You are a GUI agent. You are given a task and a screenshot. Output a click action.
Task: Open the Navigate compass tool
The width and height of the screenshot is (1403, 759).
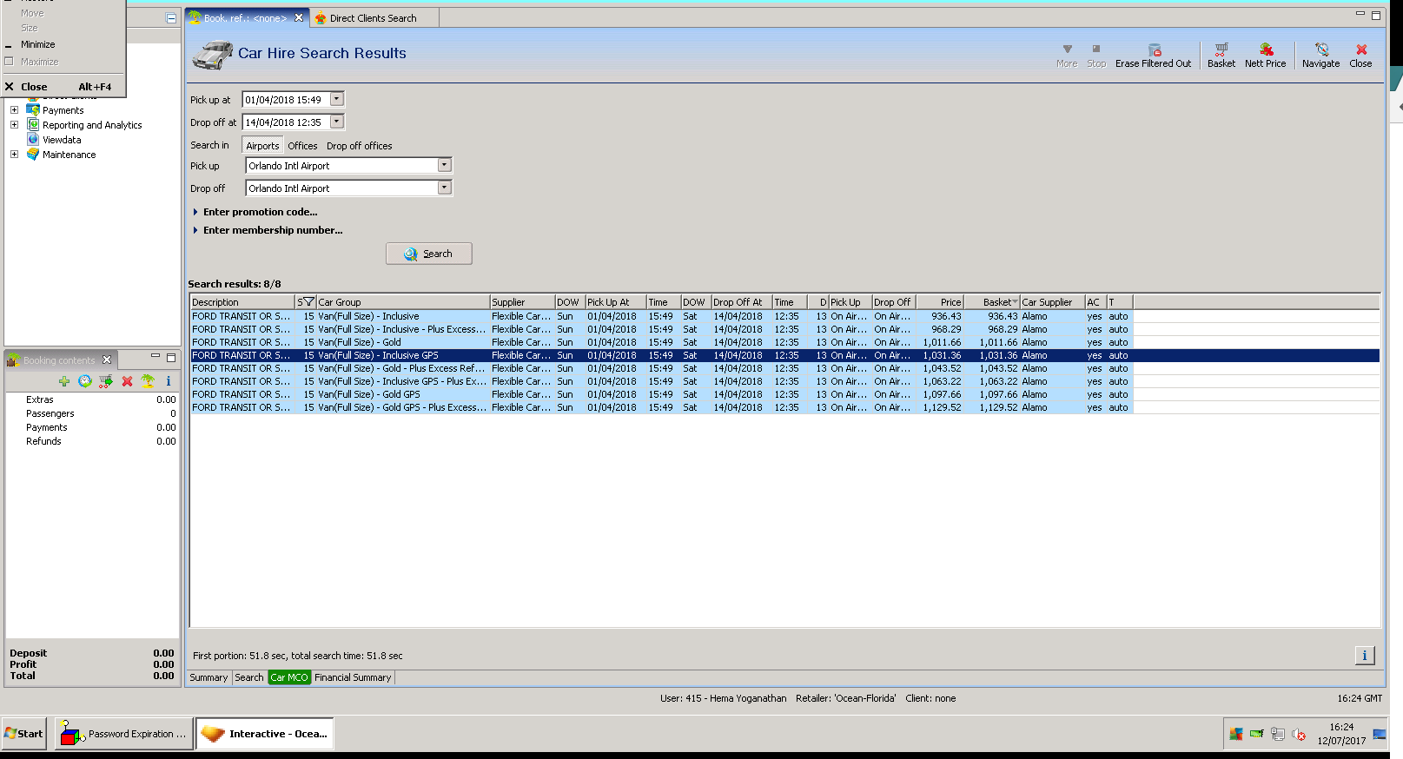(x=1320, y=55)
